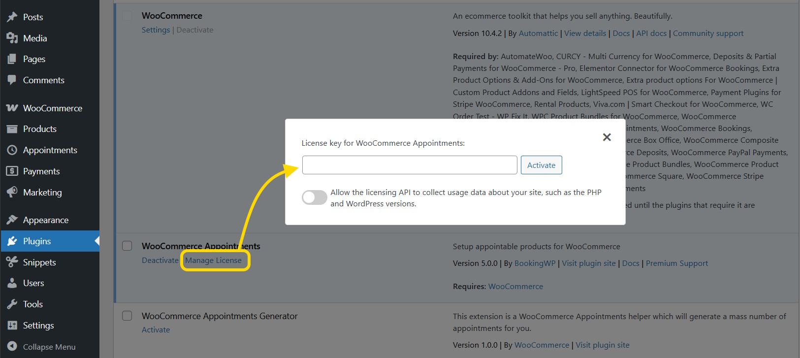This screenshot has width=800, height=358.
Task: Close the license key dialog
Action: click(x=607, y=137)
